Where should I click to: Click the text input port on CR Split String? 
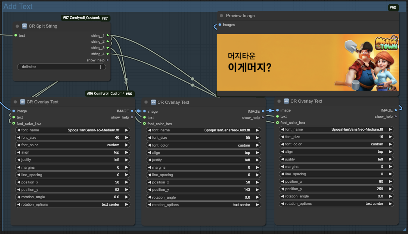(16, 35)
